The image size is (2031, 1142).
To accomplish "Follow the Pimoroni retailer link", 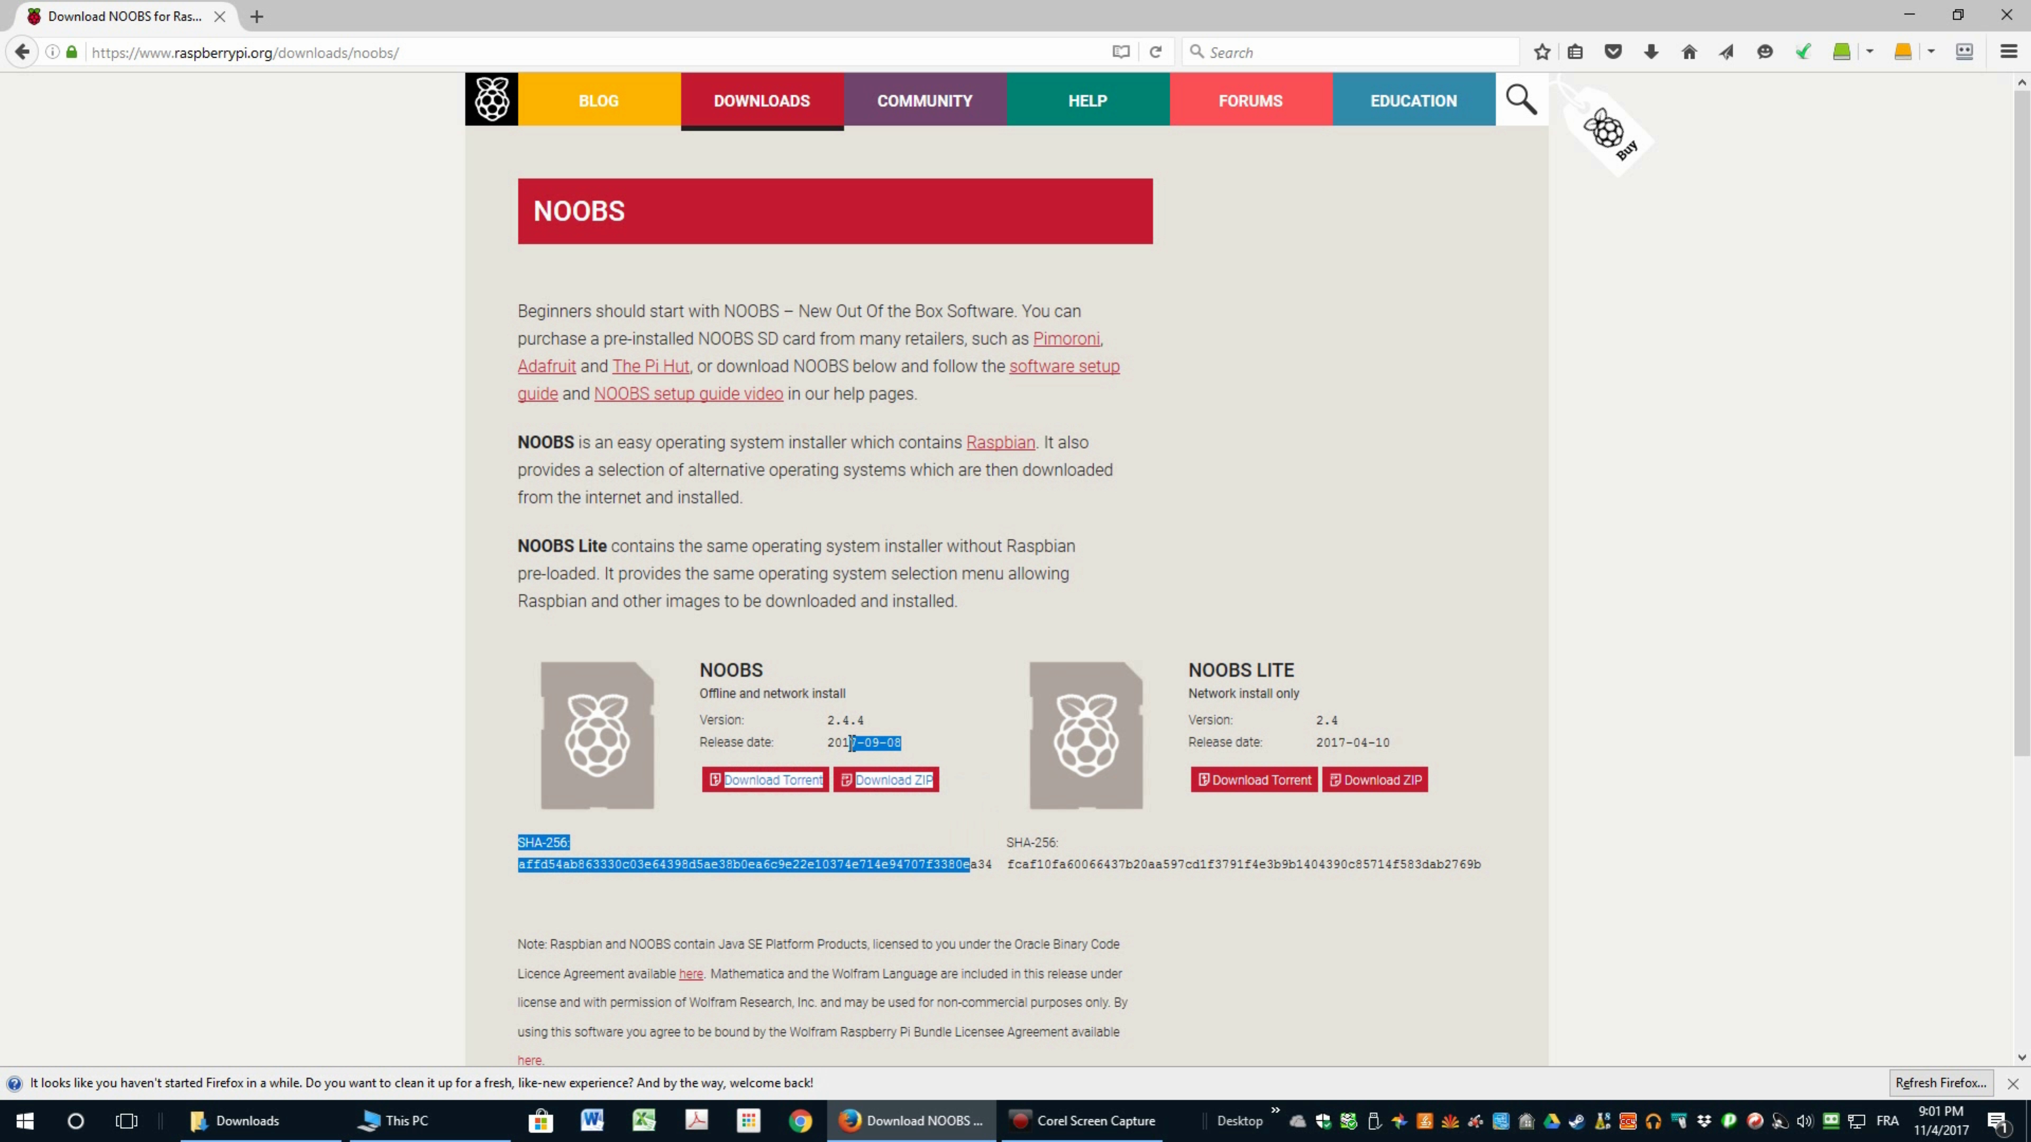I will (x=1066, y=339).
